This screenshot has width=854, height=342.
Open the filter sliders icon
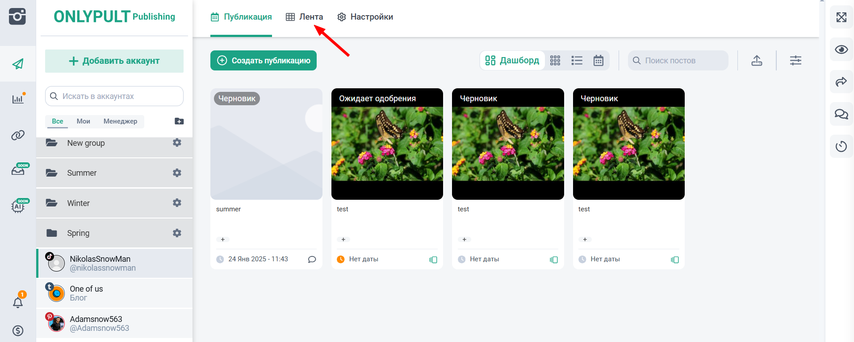pos(795,61)
